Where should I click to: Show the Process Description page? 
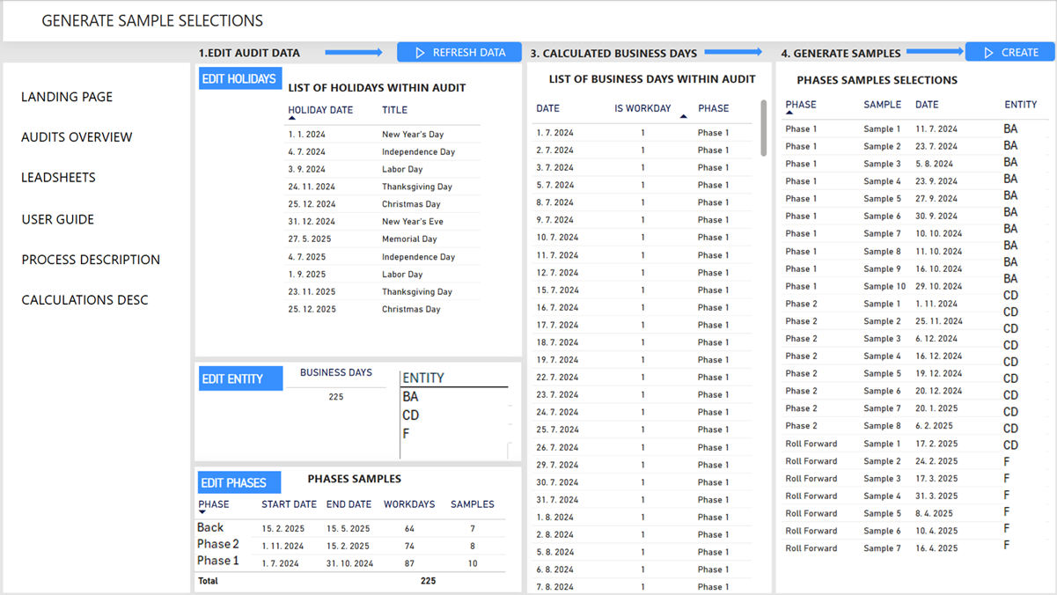(91, 260)
